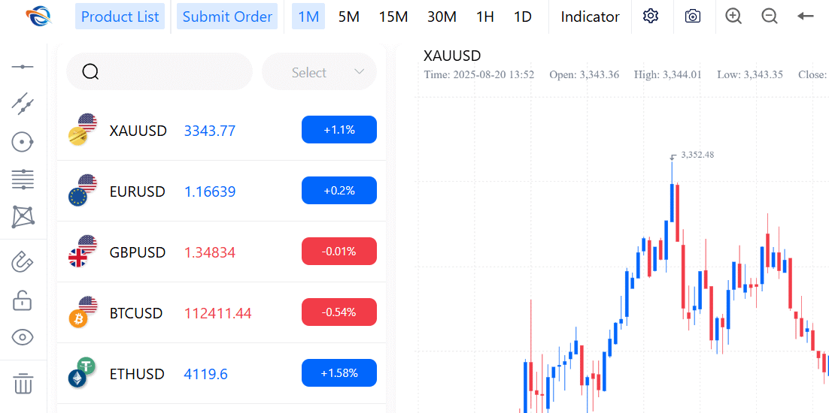Delete all drawings with trash icon
This screenshot has width=829, height=413.
(x=23, y=383)
